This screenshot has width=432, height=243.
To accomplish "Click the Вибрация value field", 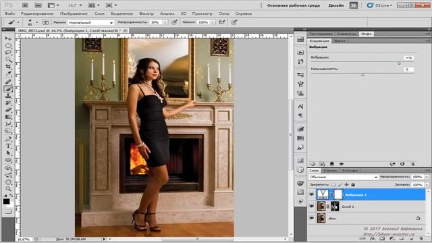I will [409, 58].
